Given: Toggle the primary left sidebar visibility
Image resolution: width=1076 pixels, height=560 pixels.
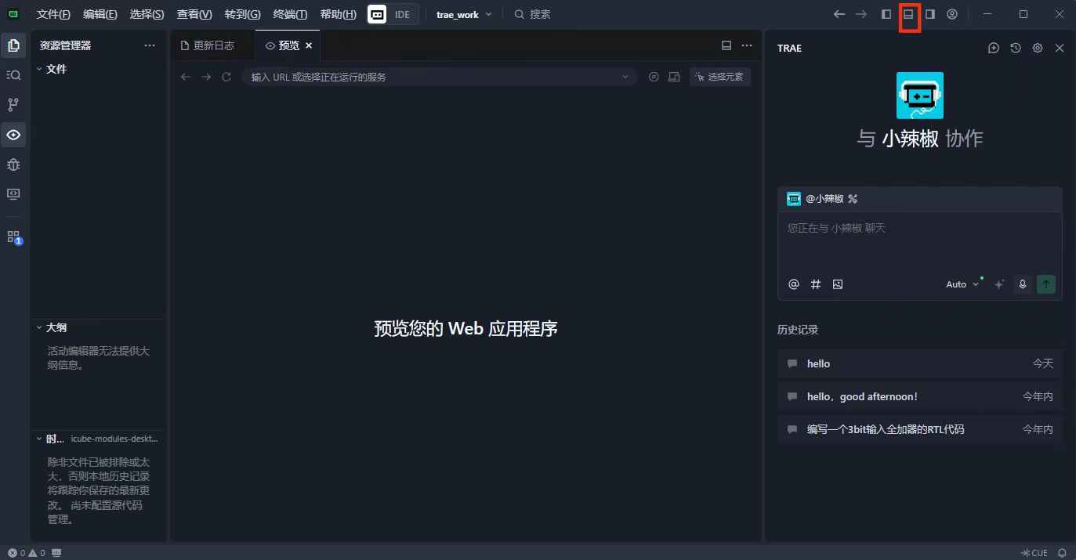Looking at the screenshot, I should (x=886, y=14).
